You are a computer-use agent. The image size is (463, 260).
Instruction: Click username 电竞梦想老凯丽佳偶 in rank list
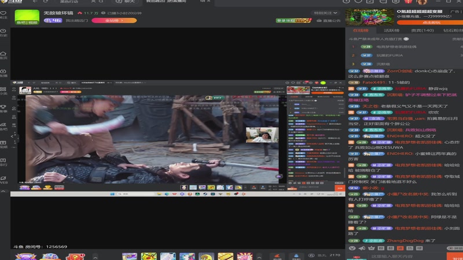click(x=396, y=47)
